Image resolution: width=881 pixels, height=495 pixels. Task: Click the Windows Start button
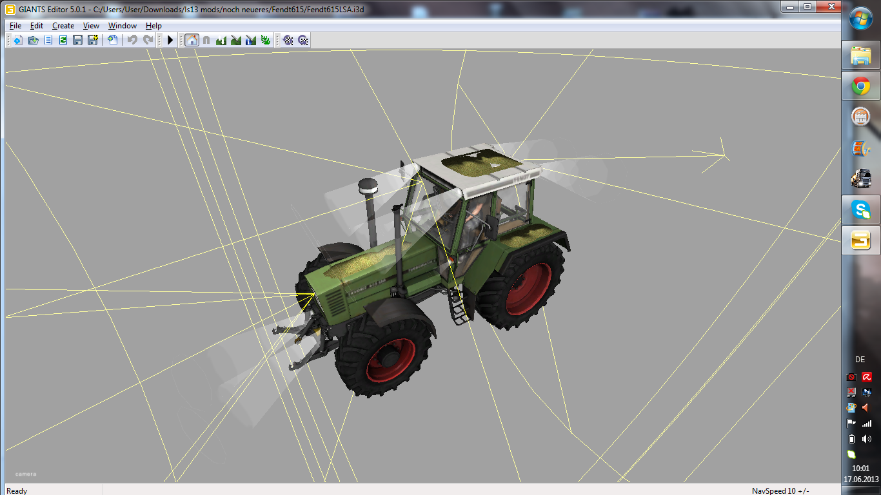click(x=861, y=18)
